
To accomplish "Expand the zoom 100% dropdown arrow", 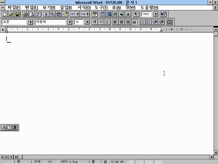I will pyautogui.click(x=156, y=14).
